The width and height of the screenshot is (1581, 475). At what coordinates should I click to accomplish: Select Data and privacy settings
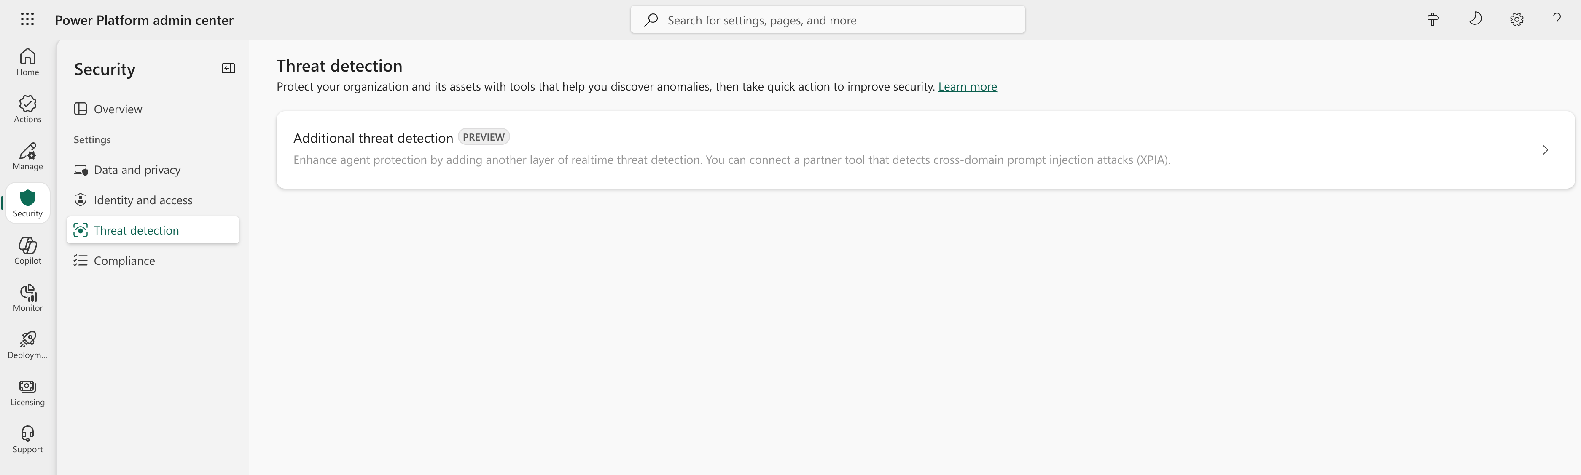coord(137,170)
